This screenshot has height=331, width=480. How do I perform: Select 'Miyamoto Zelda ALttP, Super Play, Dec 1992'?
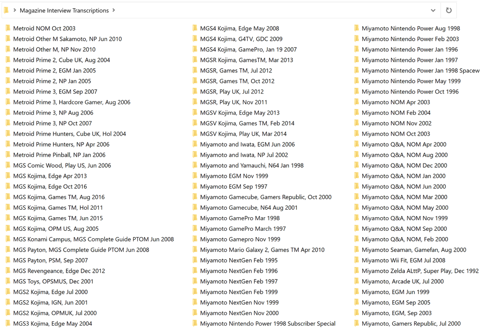click(x=420, y=271)
